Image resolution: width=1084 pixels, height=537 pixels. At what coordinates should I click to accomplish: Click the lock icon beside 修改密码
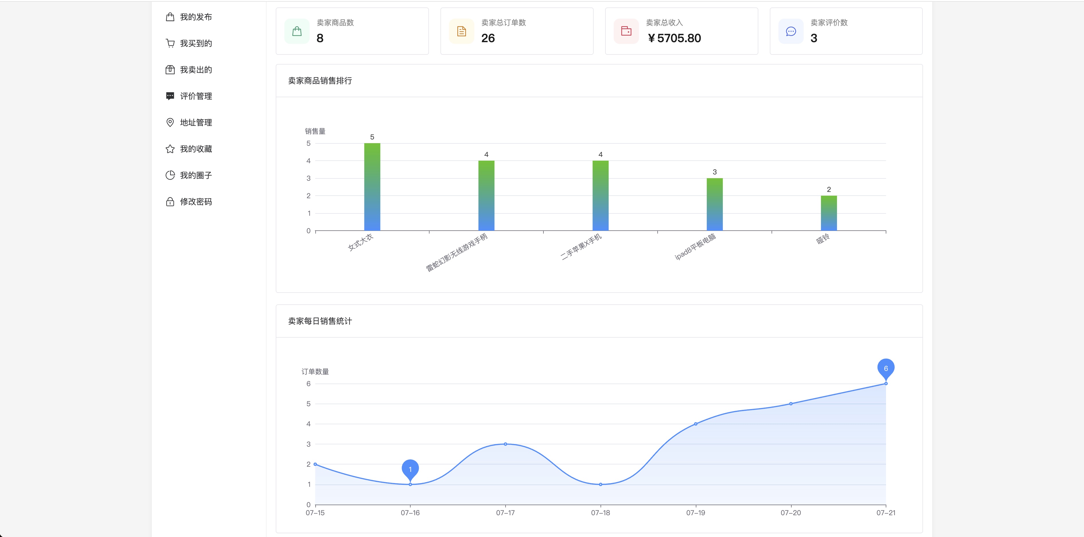coord(170,202)
